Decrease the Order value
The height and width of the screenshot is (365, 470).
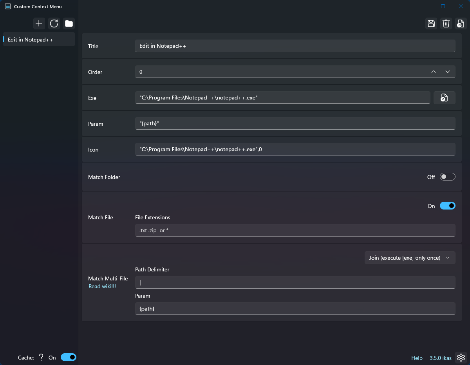[447, 72]
